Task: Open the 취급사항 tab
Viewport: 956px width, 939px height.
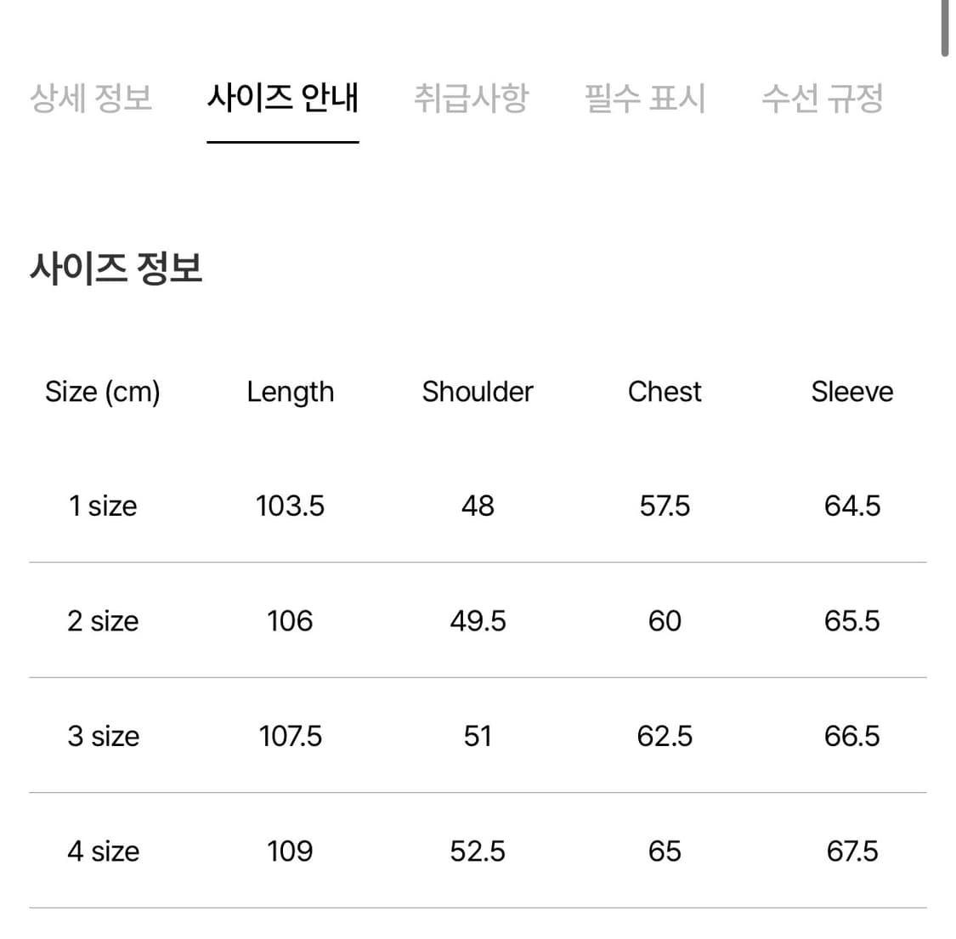Action: pos(472,99)
